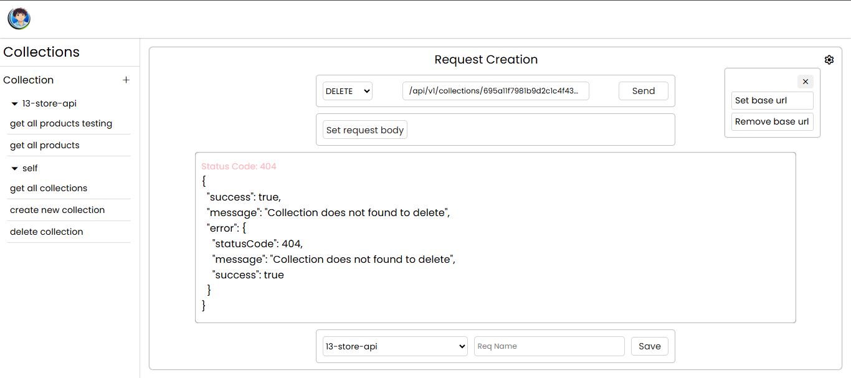Choose Set base url option

click(773, 100)
